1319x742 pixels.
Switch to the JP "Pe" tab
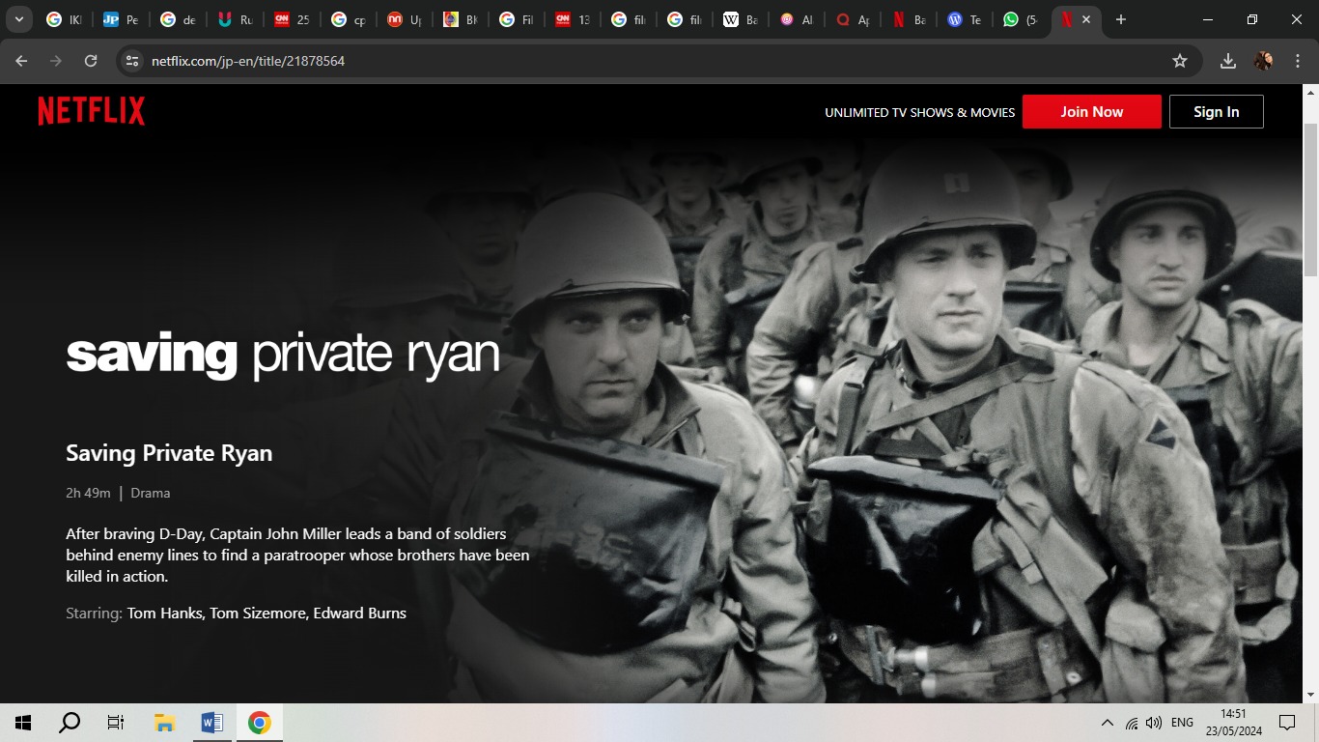121,19
